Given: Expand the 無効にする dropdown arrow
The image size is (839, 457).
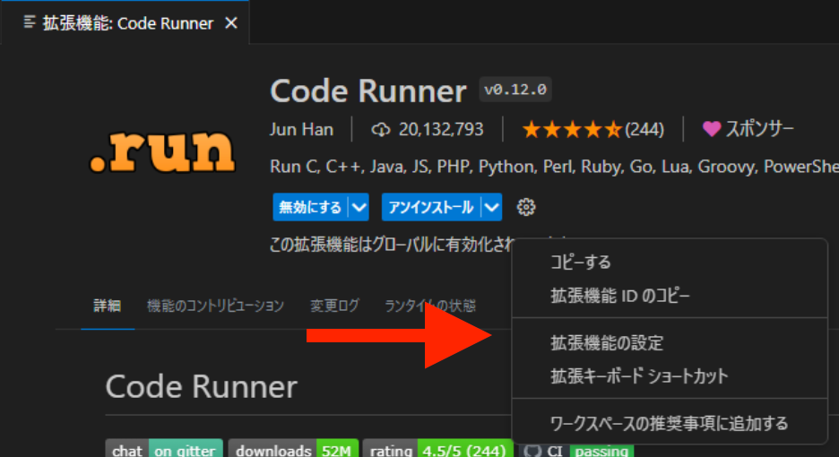Looking at the screenshot, I should [359, 208].
